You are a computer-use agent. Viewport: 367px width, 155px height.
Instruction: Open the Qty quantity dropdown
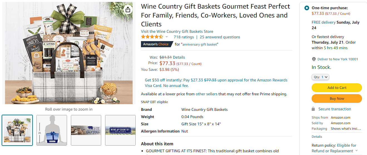click(x=320, y=77)
